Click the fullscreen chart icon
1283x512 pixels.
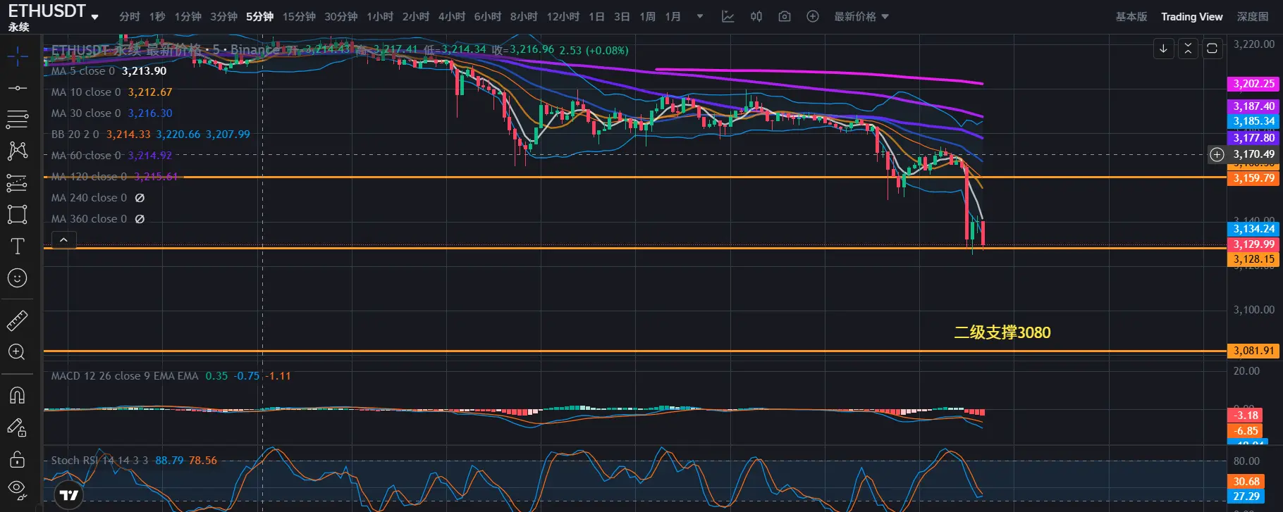pyautogui.click(x=1212, y=48)
